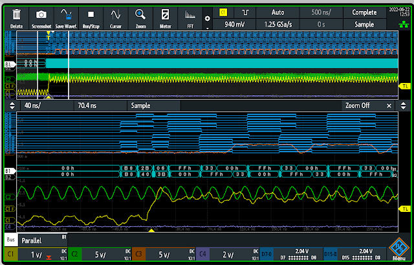Open the toolbar settings gear

[x=208, y=19]
